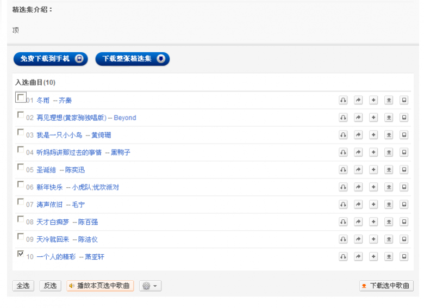Check the checkbox for song 01 冬雨
The width and height of the screenshot is (424, 308).
tap(21, 97)
